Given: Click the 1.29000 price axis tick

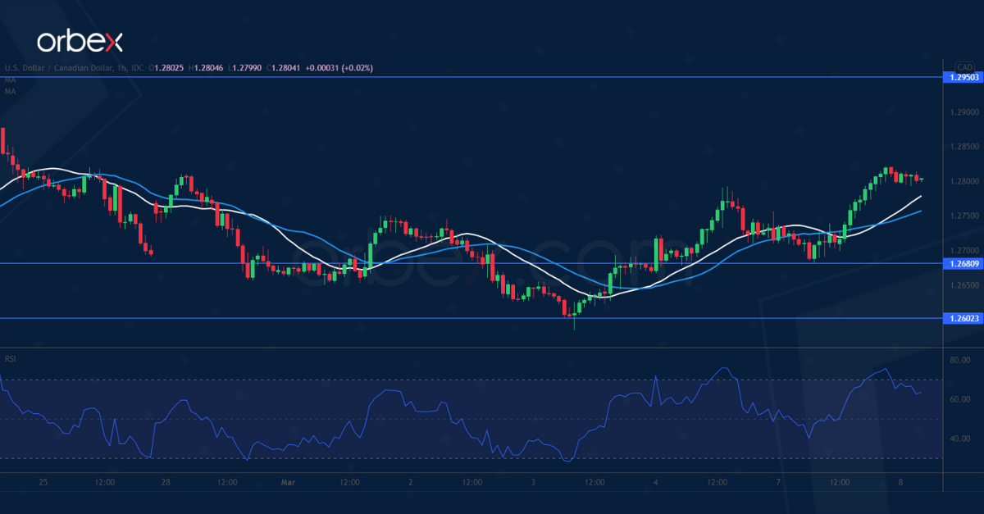Looking at the screenshot, I should click(963, 112).
